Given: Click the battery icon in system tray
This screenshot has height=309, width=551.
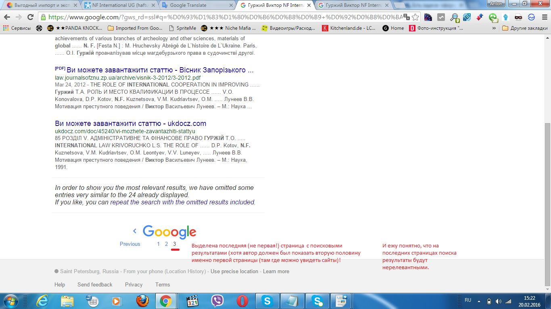Looking at the screenshot, I should [x=489, y=301].
